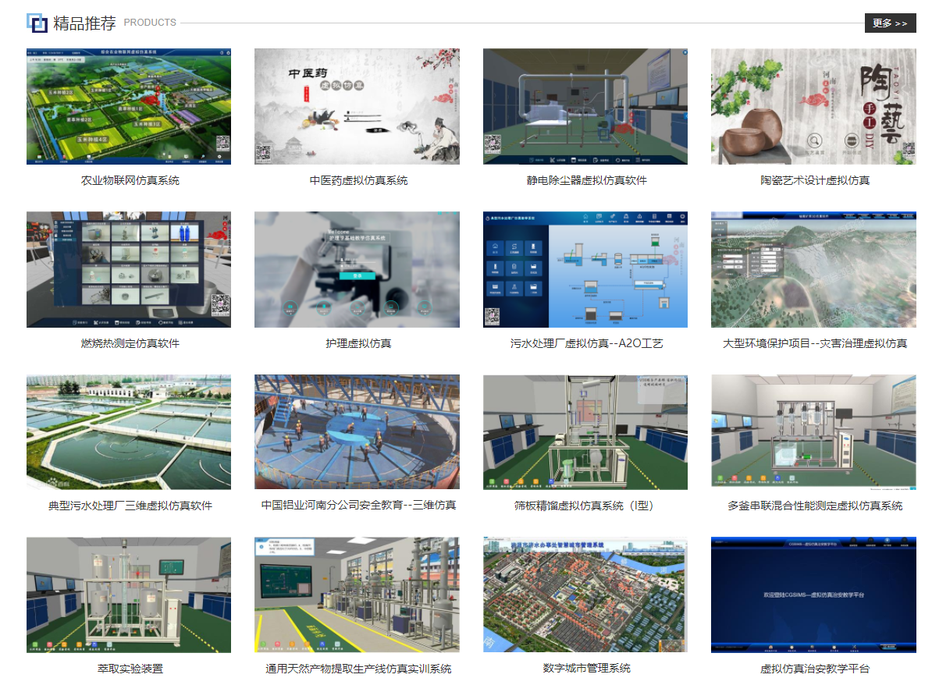Open the 典型污水处理厂三维虚拟仿真软件 image
The width and height of the screenshot is (932, 685).
[x=129, y=432]
